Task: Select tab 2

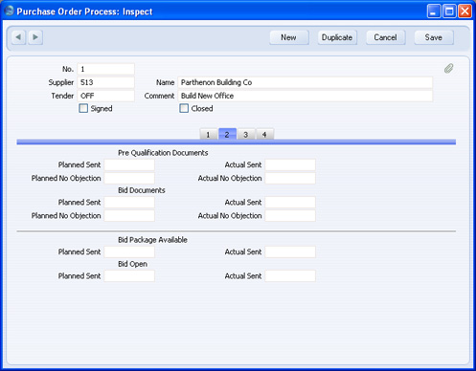Action: tap(227, 134)
